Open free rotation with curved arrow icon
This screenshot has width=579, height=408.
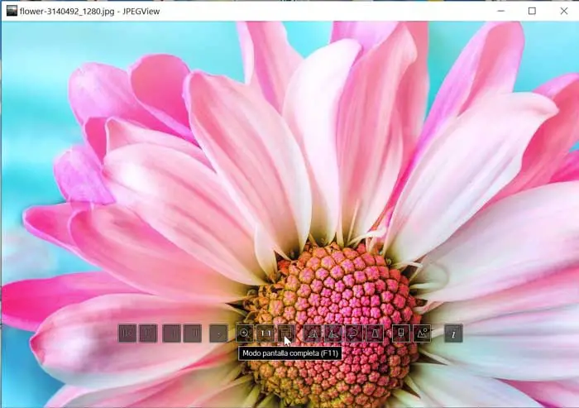(354, 334)
